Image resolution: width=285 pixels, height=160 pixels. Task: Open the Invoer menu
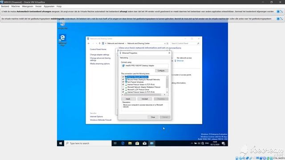[x=38, y=6]
